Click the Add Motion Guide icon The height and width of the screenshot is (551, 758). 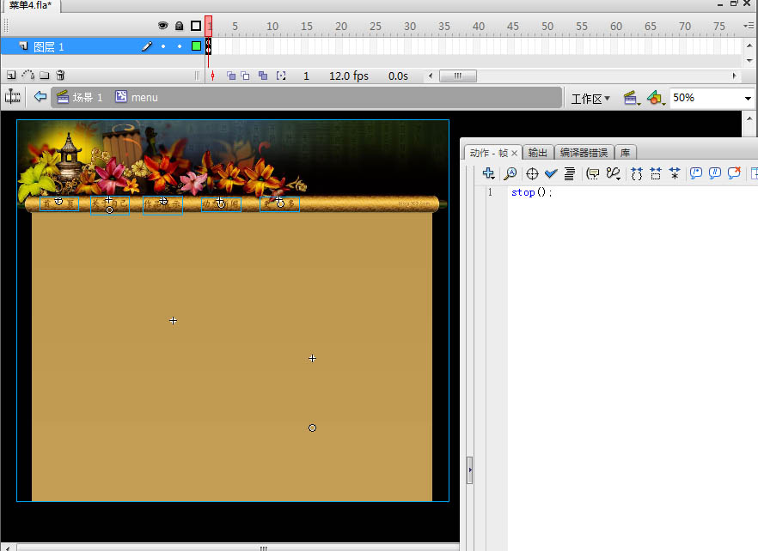point(28,75)
